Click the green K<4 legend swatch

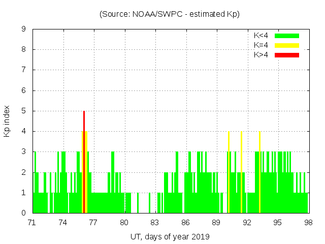pos(287,36)
